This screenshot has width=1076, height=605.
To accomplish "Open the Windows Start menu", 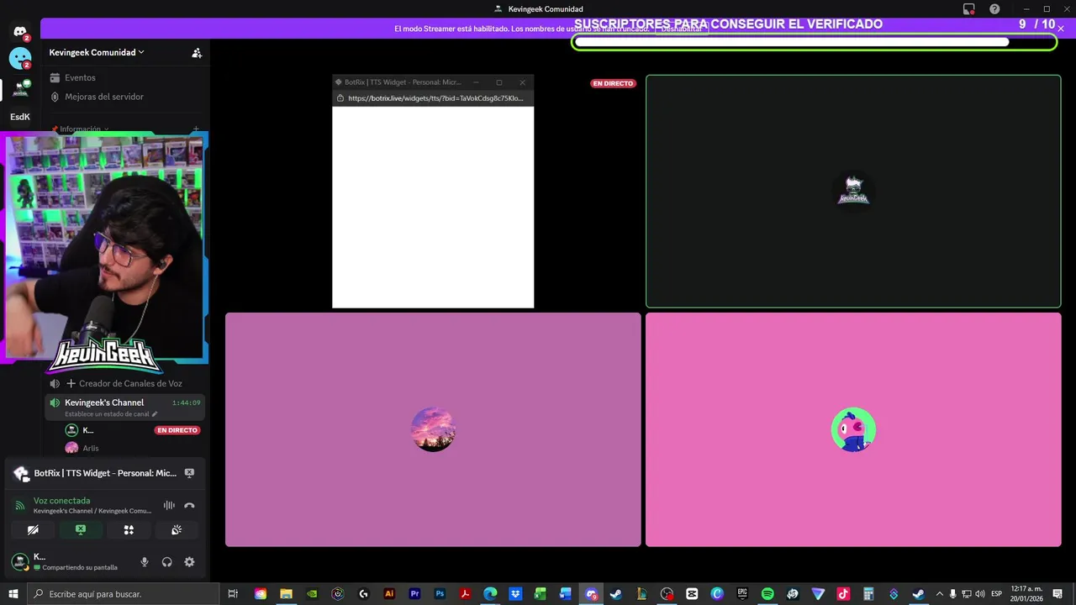I will (13, 594).
